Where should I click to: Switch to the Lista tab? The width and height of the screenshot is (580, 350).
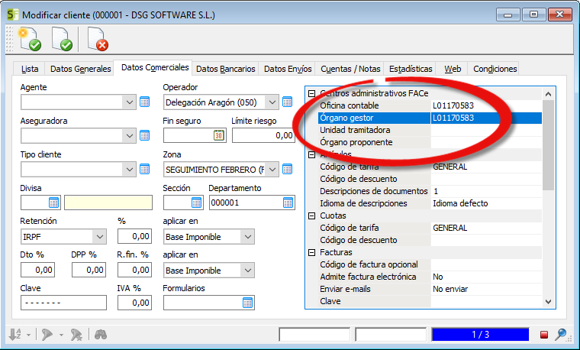pyautogui.click(x=30, y=69)
